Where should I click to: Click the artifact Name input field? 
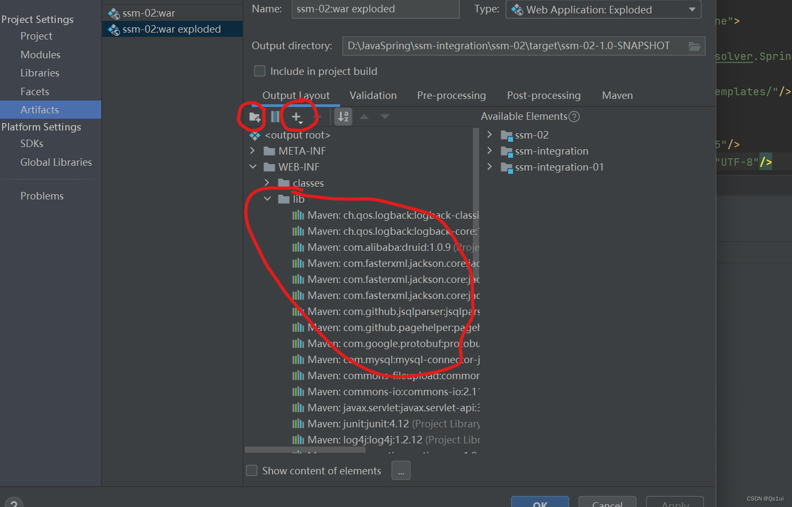click(375, 9)
